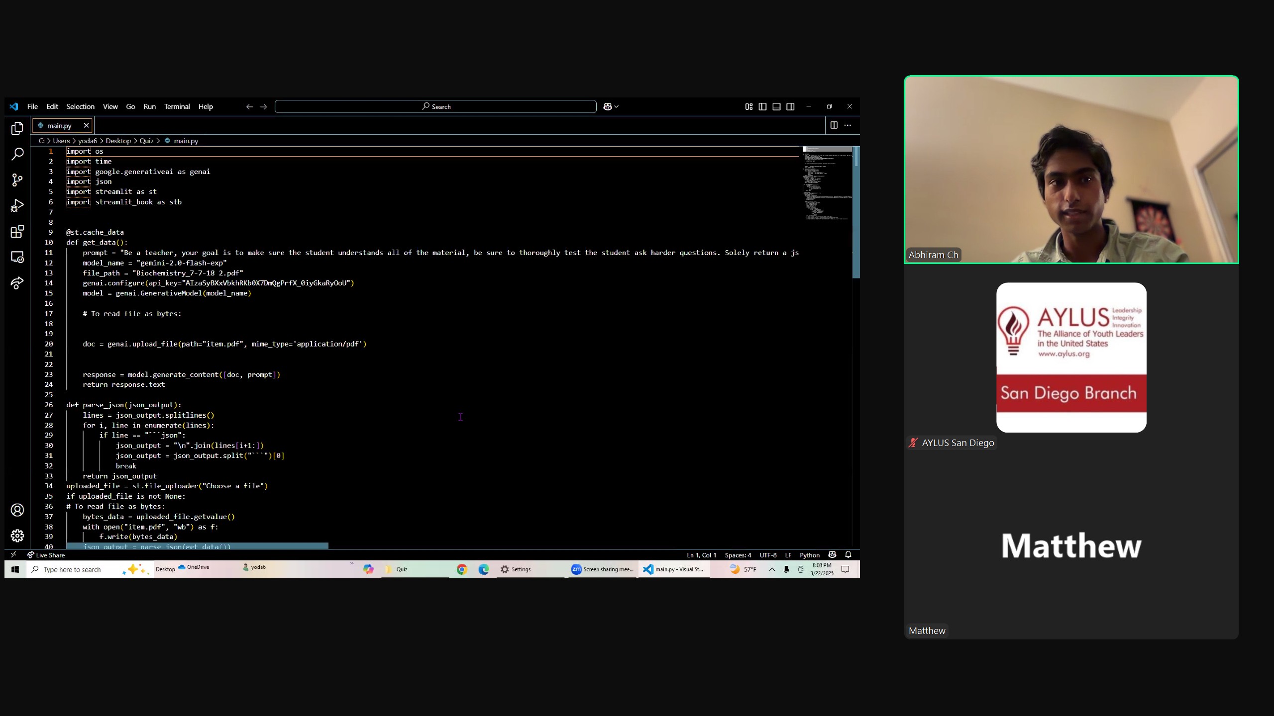Open the Edit menu
The width and height of the screenshot is (1274, 716).
click(x=52, y=106)
